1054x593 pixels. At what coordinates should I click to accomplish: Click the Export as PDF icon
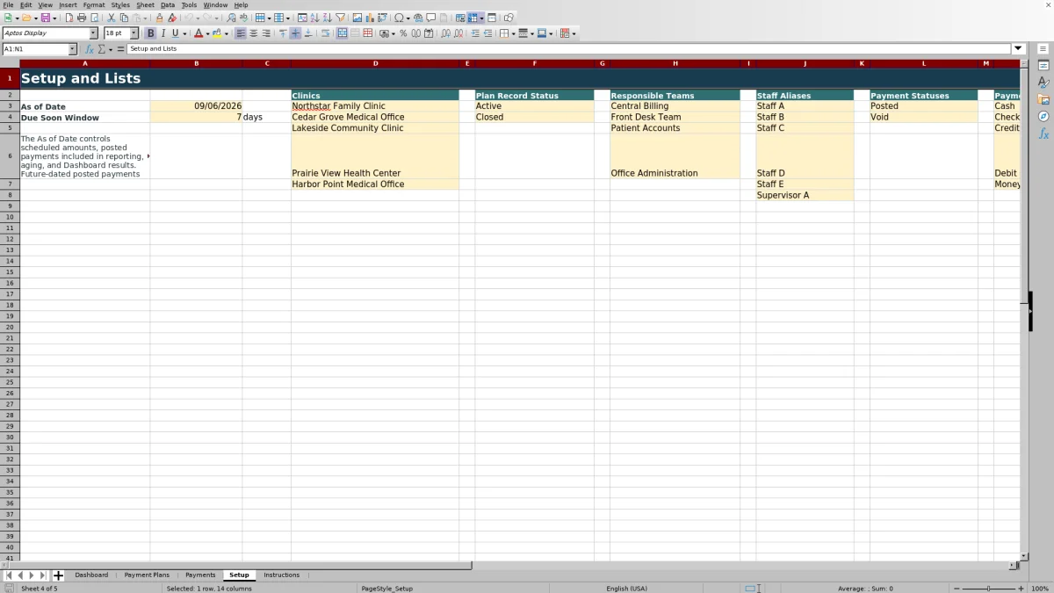69,18
